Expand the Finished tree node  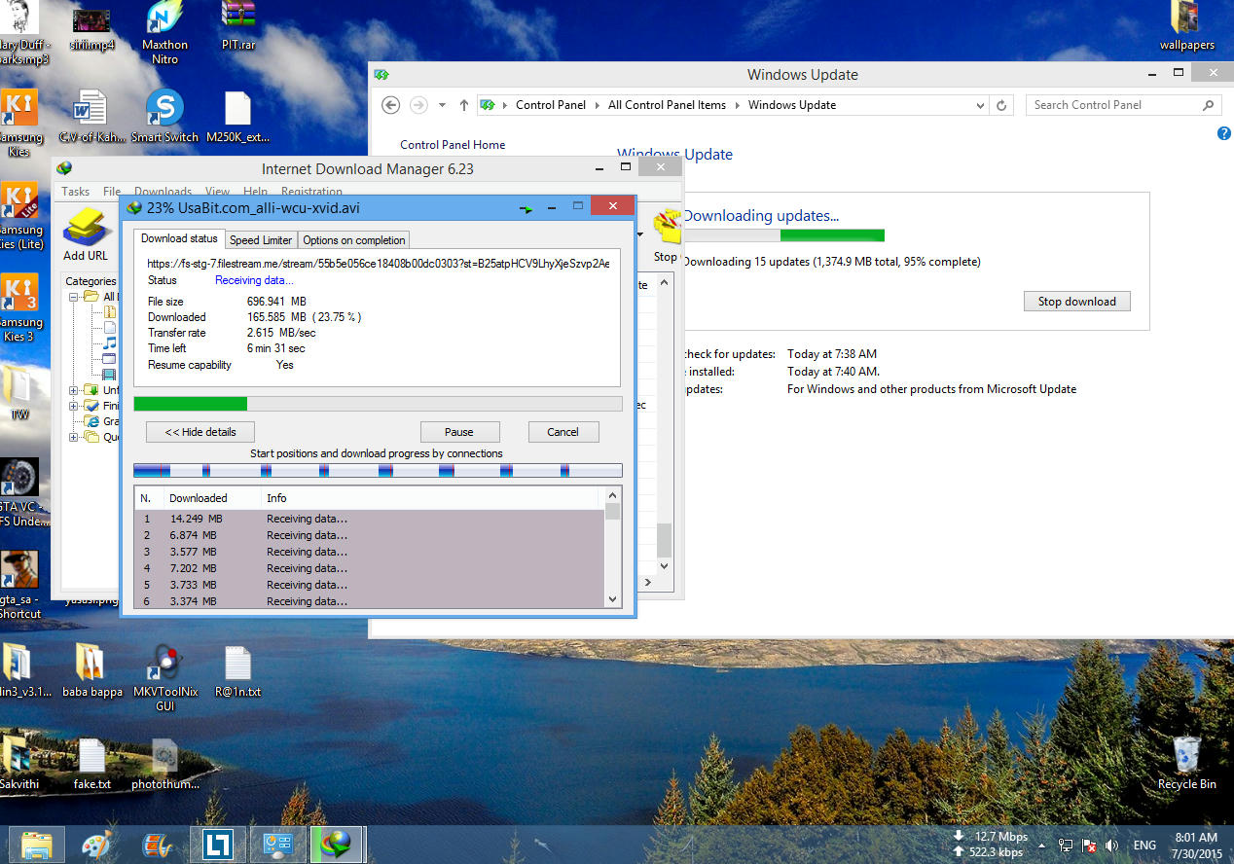coord(74,406)
